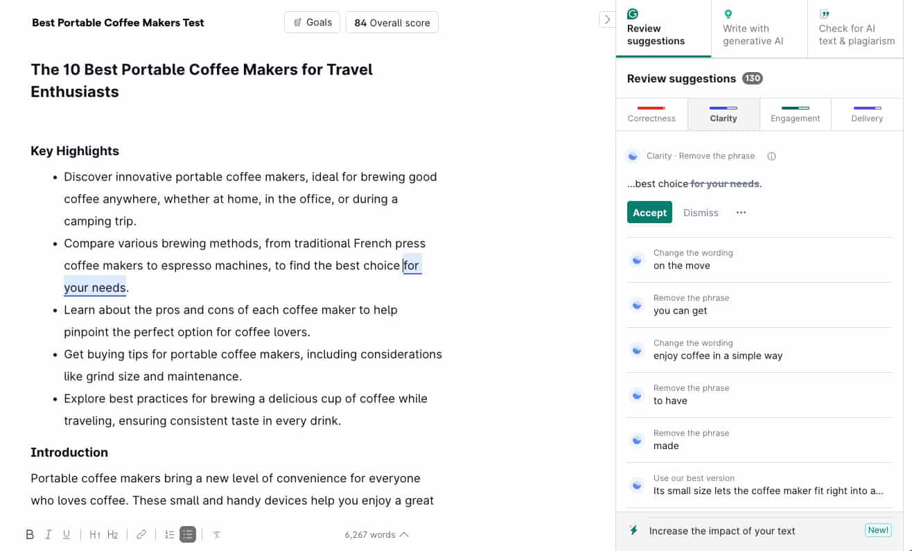Expand the 'on the move' suggestion
The height and width of the screenshot is (551, 912).
(x=759, y=260)
